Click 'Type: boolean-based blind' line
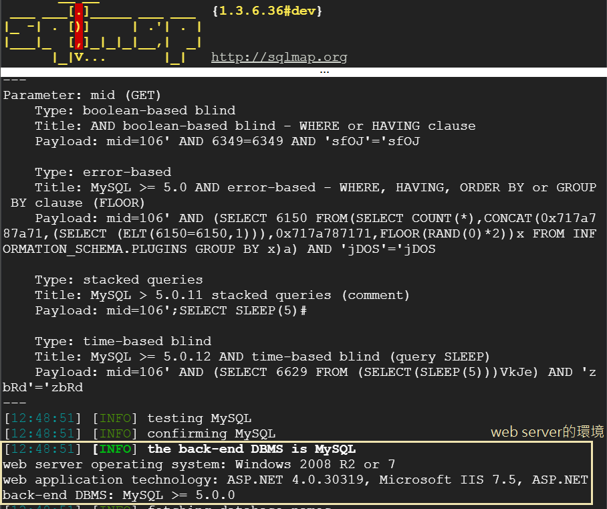 click(135, 111)
